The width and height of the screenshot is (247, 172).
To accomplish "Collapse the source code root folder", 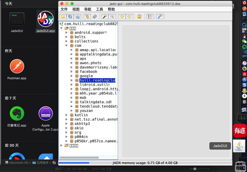I will point(62,28).
